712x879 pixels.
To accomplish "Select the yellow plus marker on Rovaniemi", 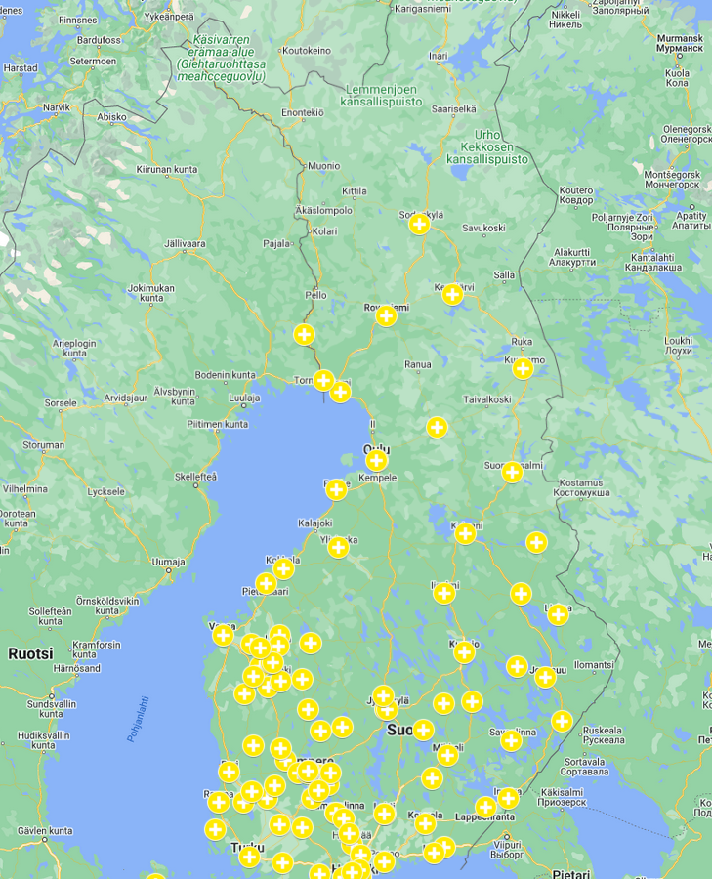I will point(386,315).
